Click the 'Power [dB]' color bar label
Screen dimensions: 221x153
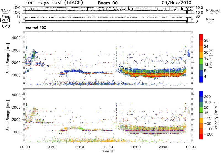(x=211, y=58)
